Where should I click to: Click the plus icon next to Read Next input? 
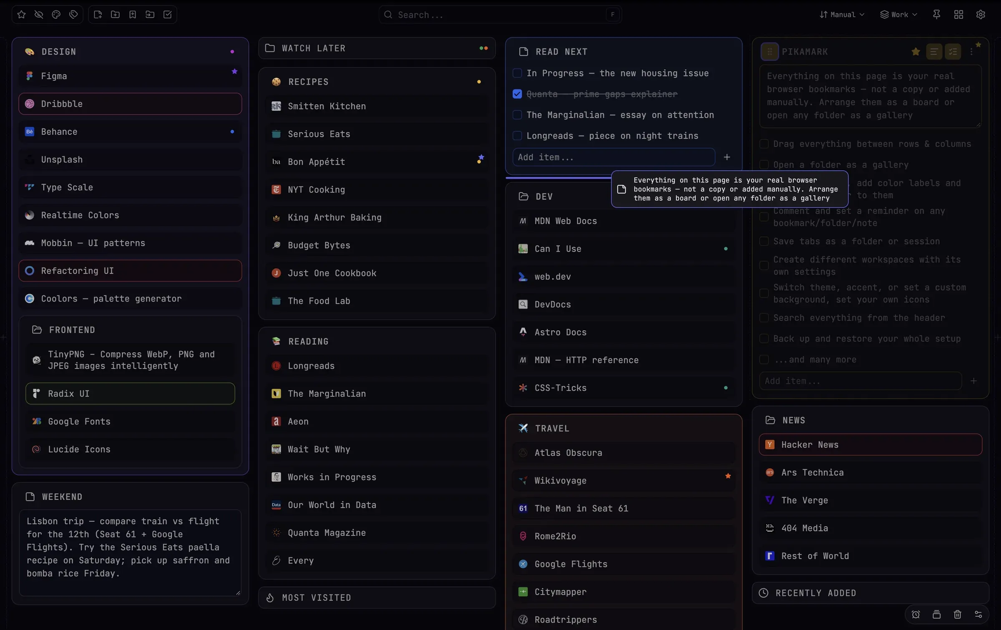pyautogui.click(x=727, y=157)
